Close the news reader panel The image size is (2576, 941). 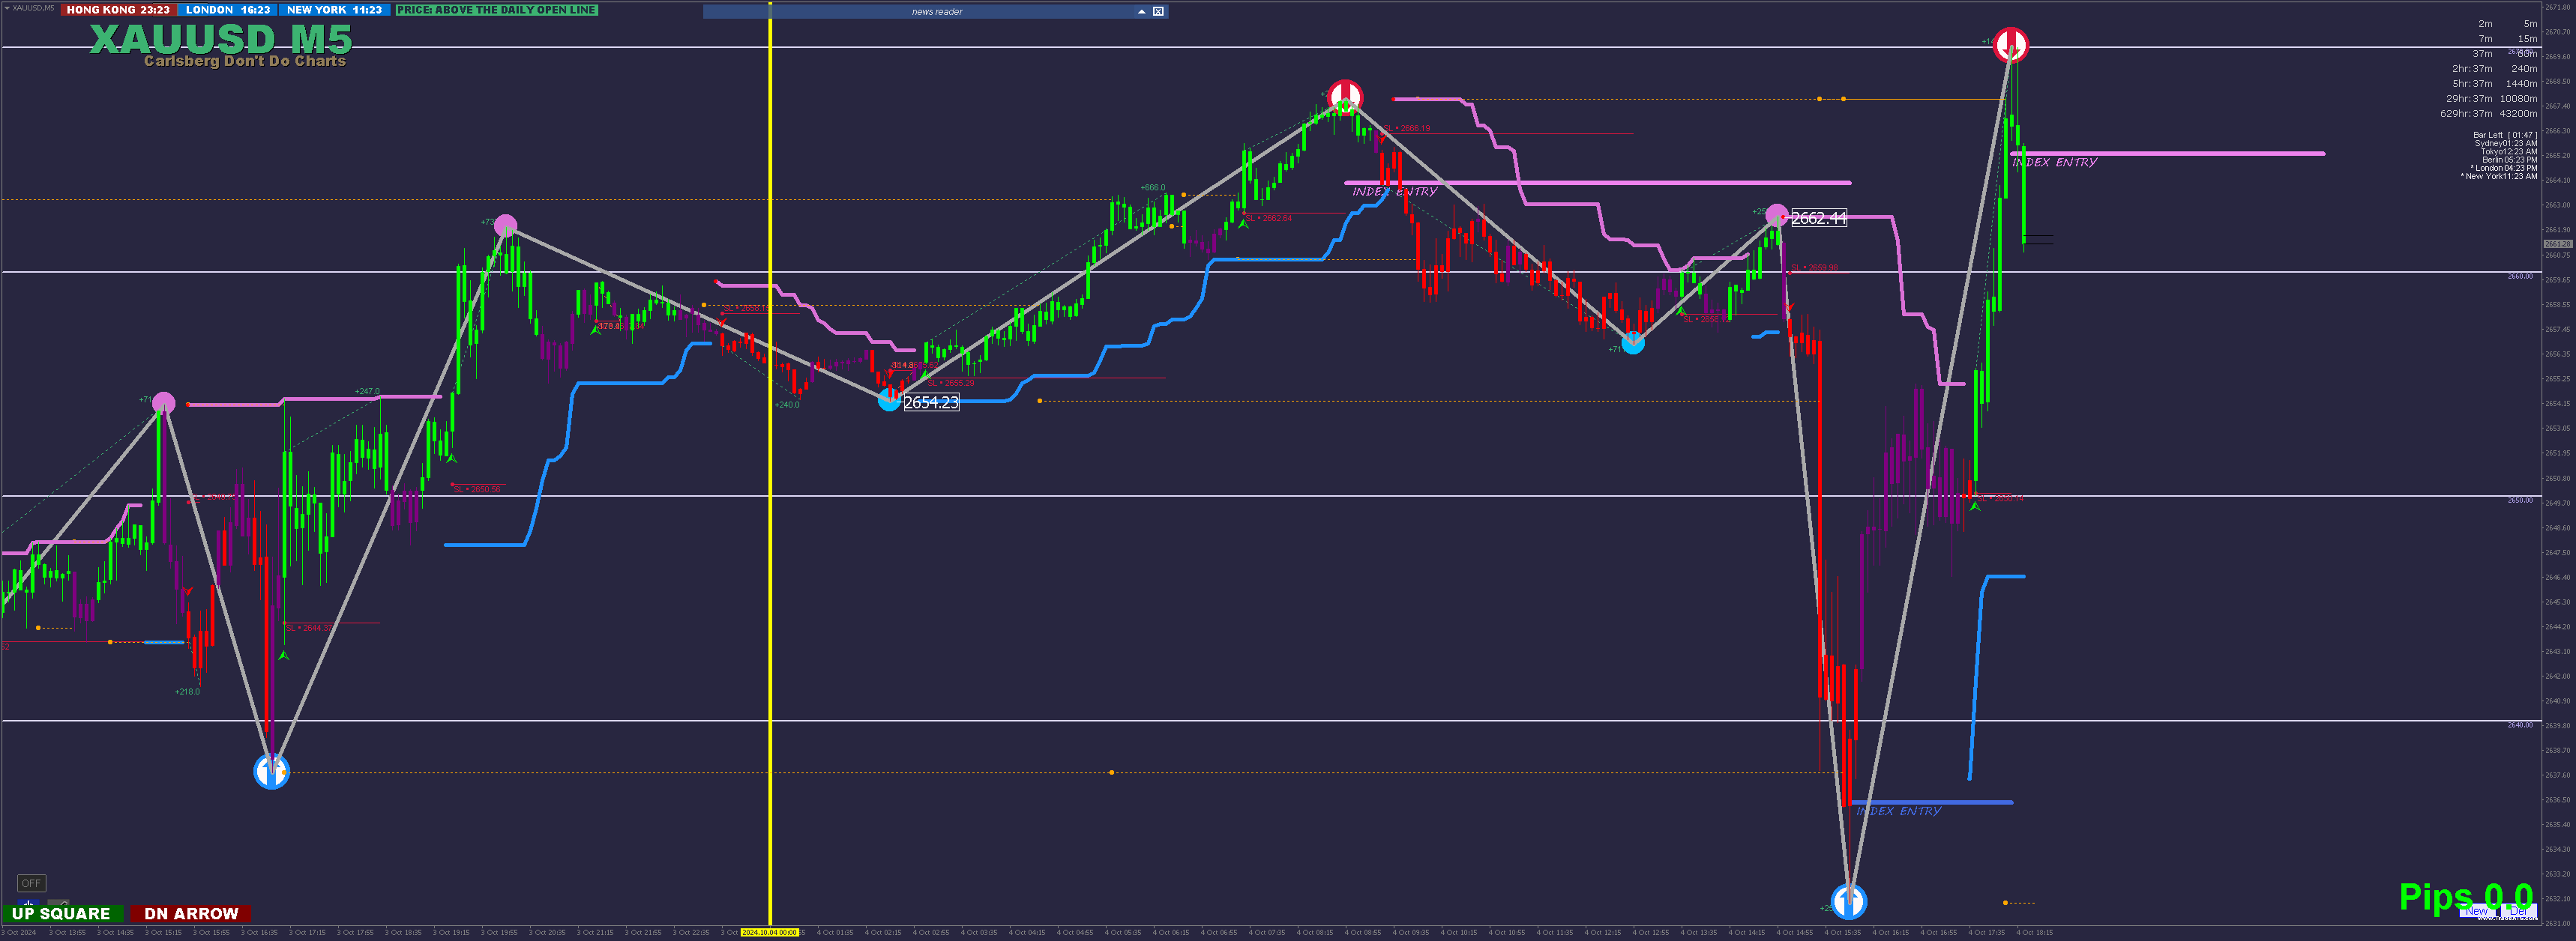coord(1158,12)
